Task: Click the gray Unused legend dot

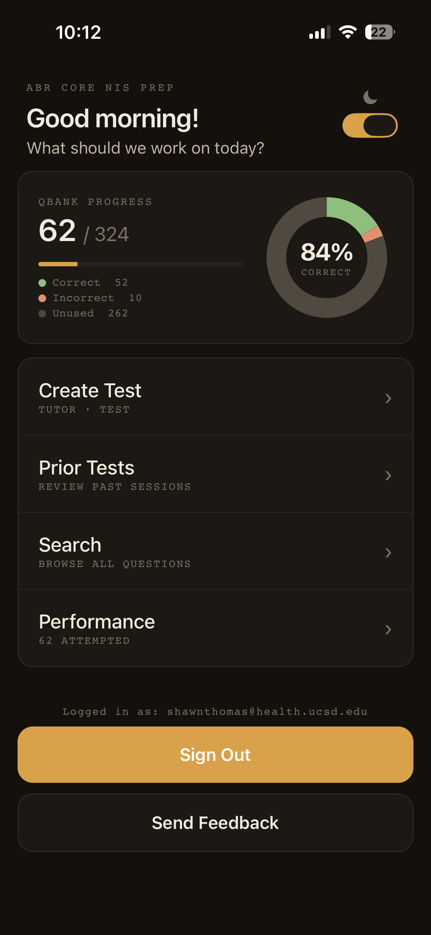Action: 43,313
